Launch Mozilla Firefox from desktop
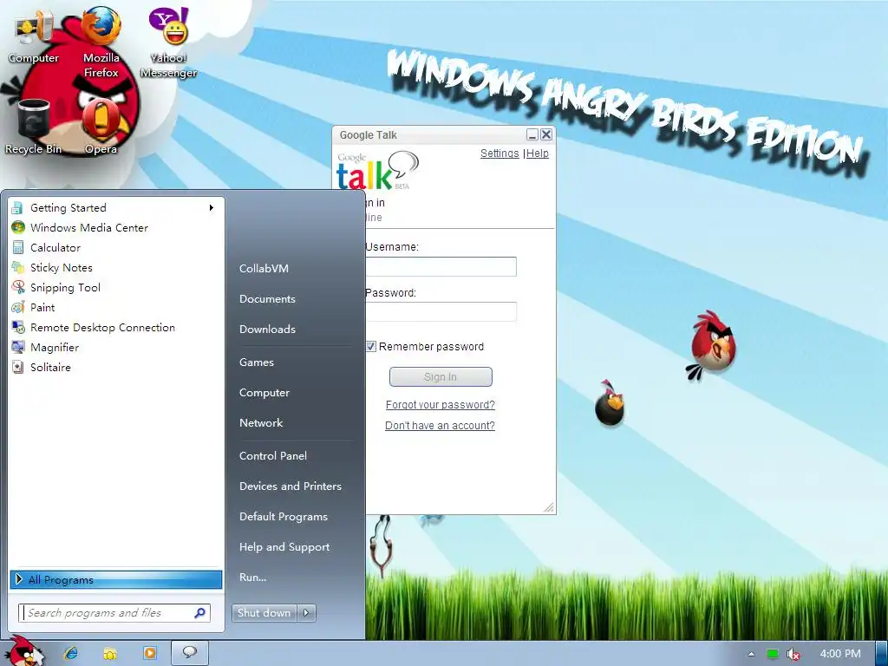The height and width of the screenshot is (666, 888). coord(101,42)
